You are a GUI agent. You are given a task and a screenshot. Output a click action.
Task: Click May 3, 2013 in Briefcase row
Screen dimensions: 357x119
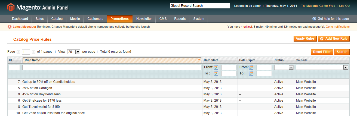(213, 101)
